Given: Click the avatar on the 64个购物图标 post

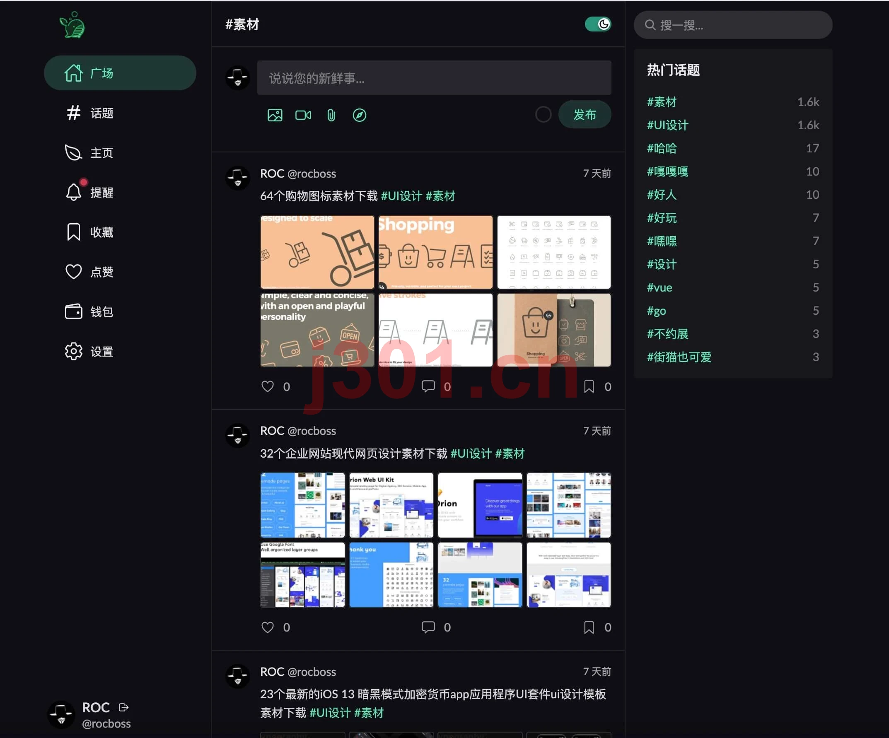Looking at the screenshot, I should point(237,178).
